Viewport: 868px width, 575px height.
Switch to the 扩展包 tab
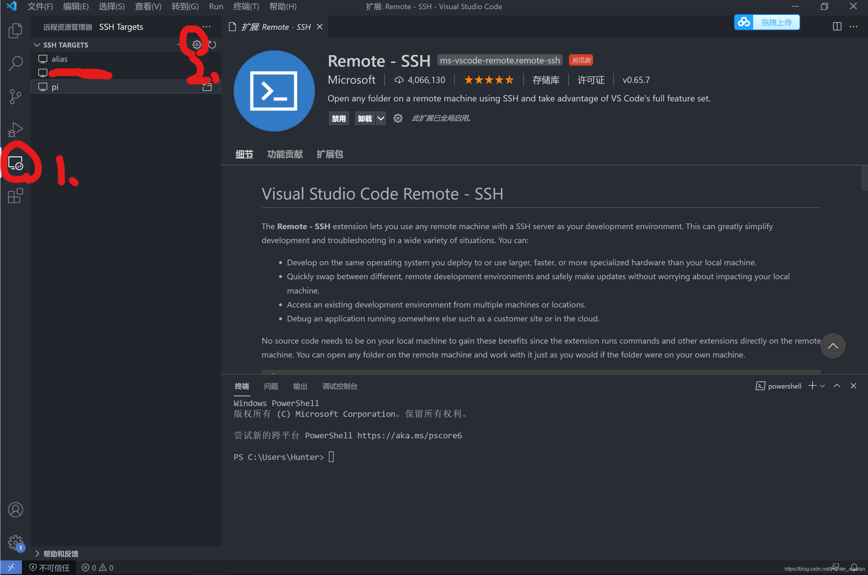tap(330, 154)
